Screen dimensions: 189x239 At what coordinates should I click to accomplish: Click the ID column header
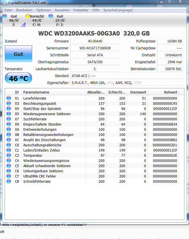17,92
